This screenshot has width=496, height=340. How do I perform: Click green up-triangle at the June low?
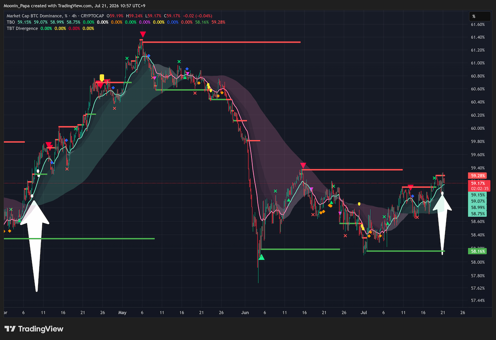(x=261, y=257)
